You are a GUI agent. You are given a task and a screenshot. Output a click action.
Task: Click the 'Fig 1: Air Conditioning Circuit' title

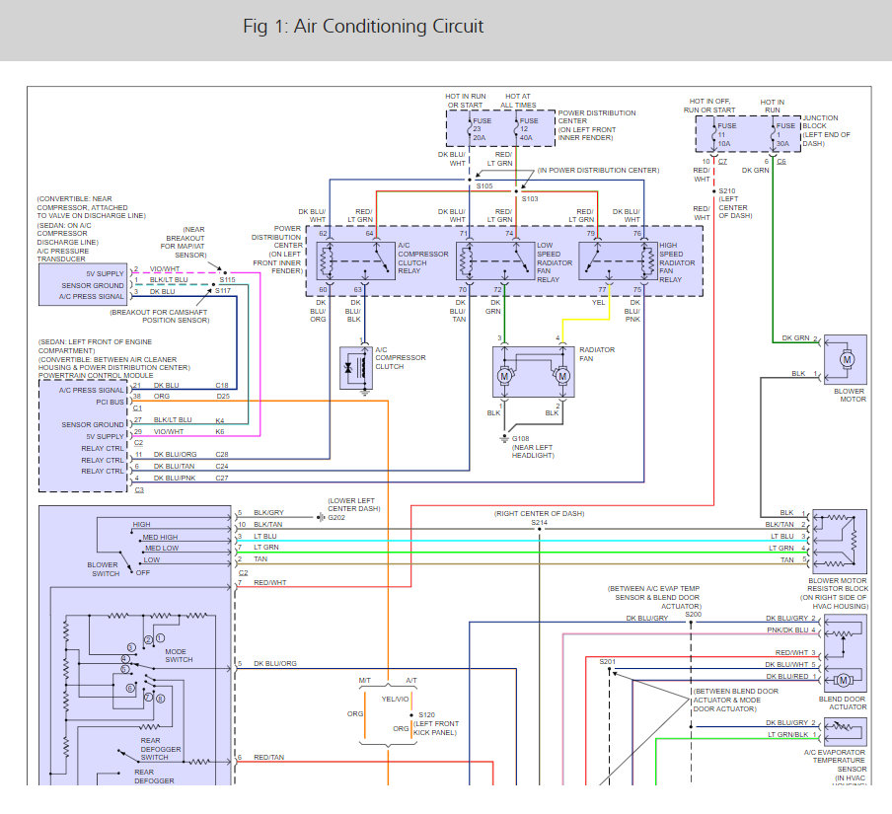click(x=363, y=27)
